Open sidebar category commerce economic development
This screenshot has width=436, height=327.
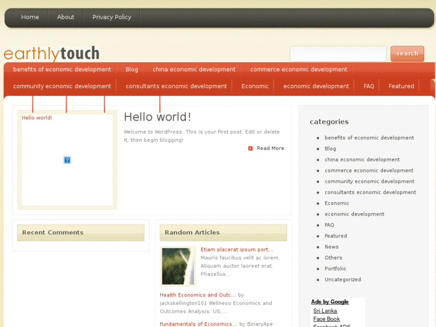(369, 170)
